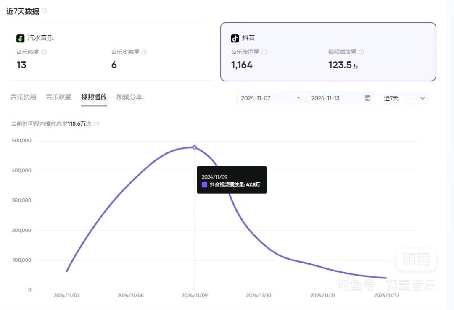Click the 视频播放量 value 123.5万
Image resolution: width=454 pixels, height=310 pixels.
(x=343, y=65)
